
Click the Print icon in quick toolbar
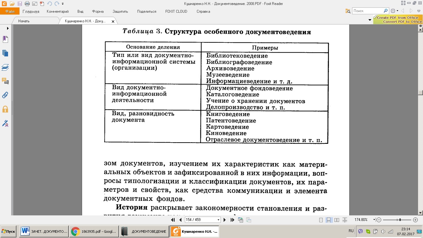click(x=27, y=4)
